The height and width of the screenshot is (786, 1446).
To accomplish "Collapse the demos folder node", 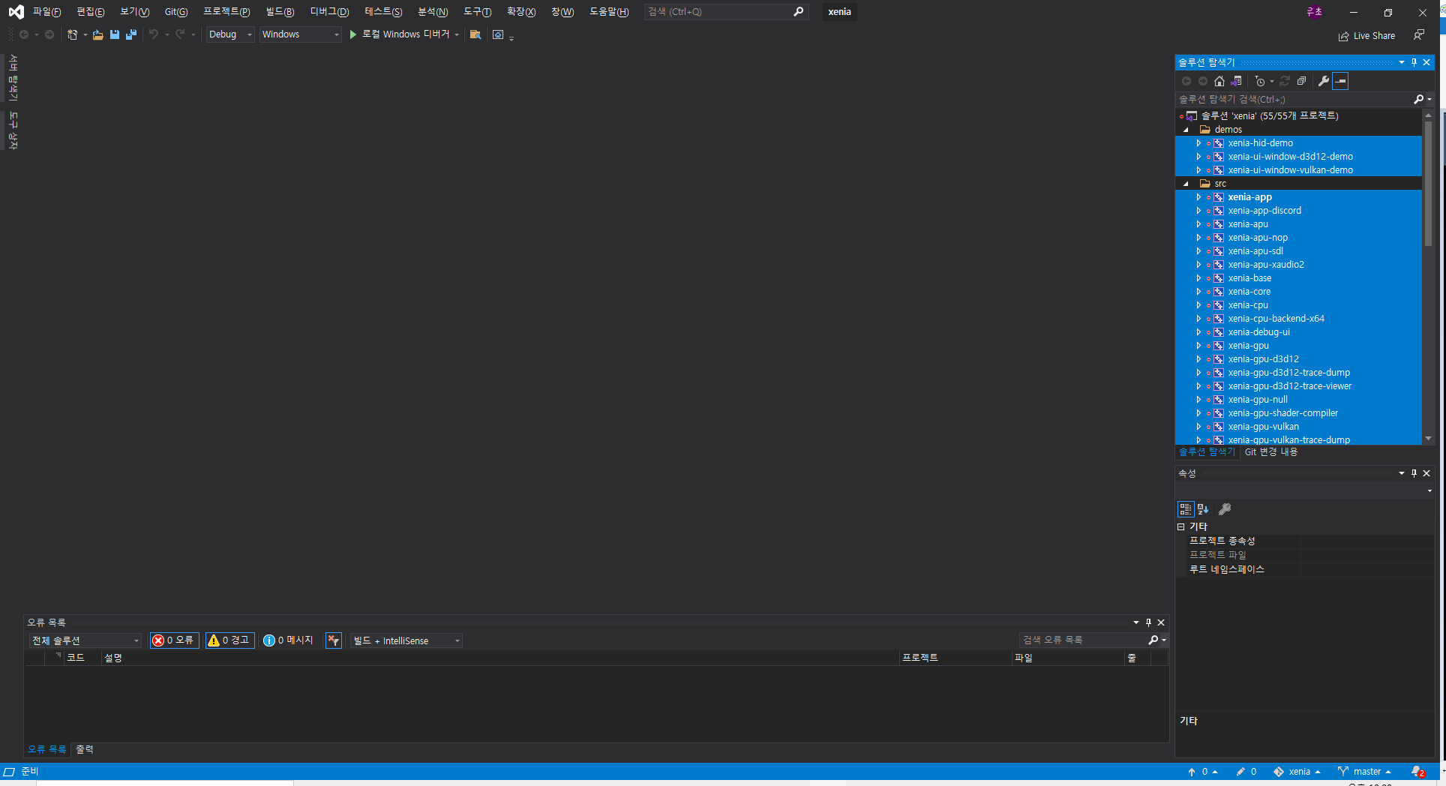I will click(x=1186, y=130).
